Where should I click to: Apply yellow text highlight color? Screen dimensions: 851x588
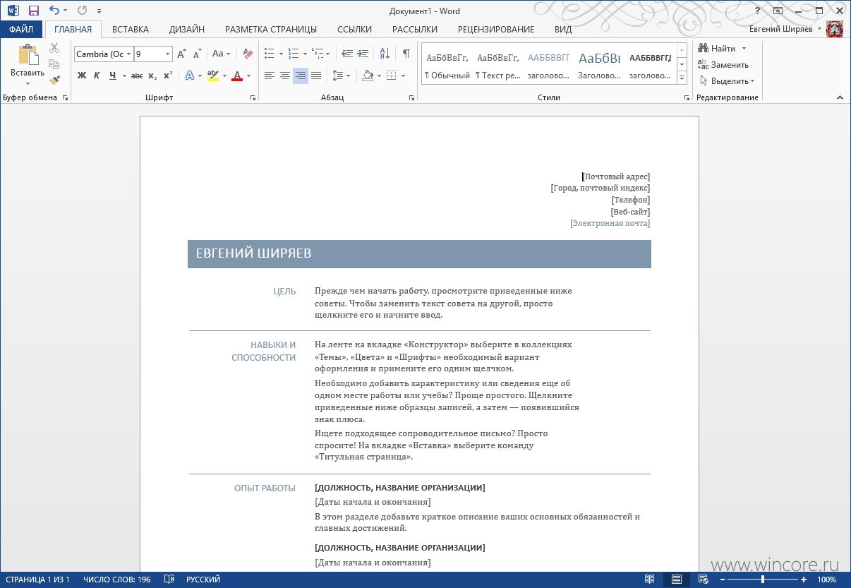213,76
